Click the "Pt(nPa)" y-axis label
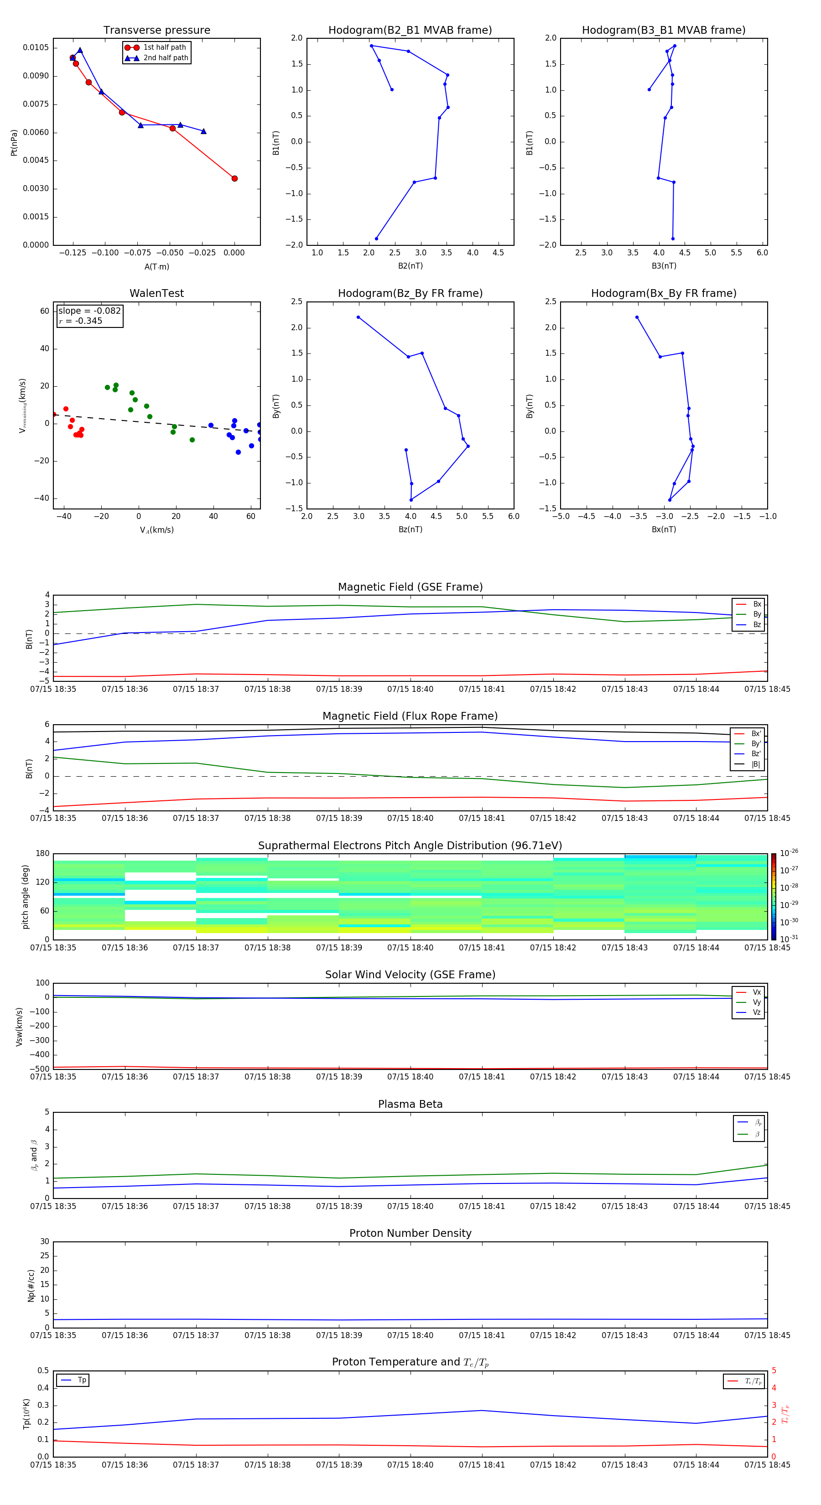Viewport: 821px width, 1505px height. click(14, 142)
